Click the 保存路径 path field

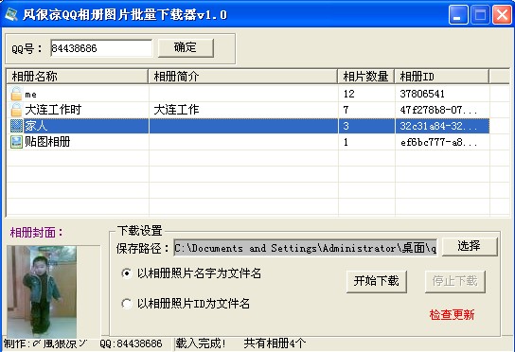[x=306, y=248]
